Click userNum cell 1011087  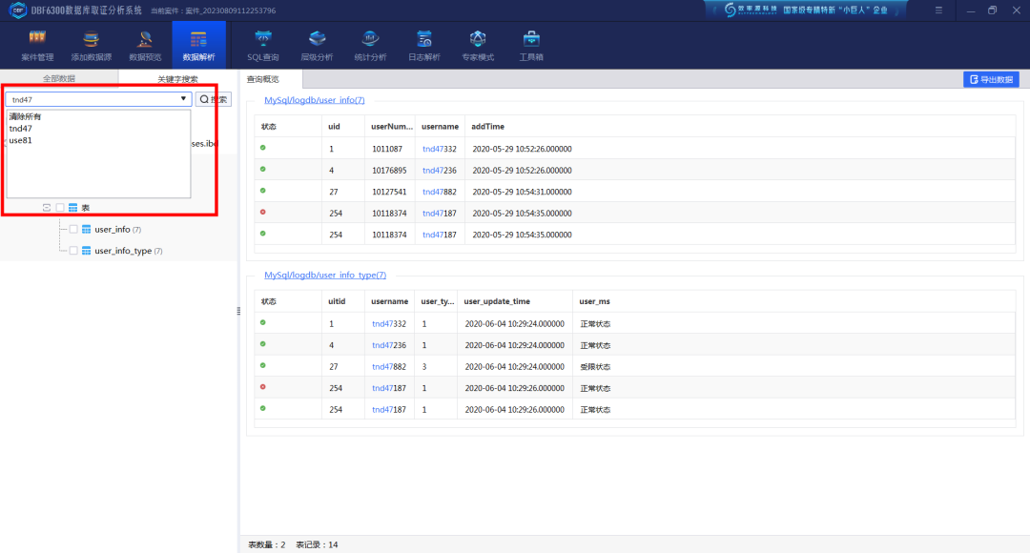(387, 149)
